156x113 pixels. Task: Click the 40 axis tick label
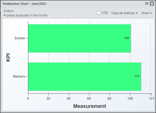click(x=69, y=99)
